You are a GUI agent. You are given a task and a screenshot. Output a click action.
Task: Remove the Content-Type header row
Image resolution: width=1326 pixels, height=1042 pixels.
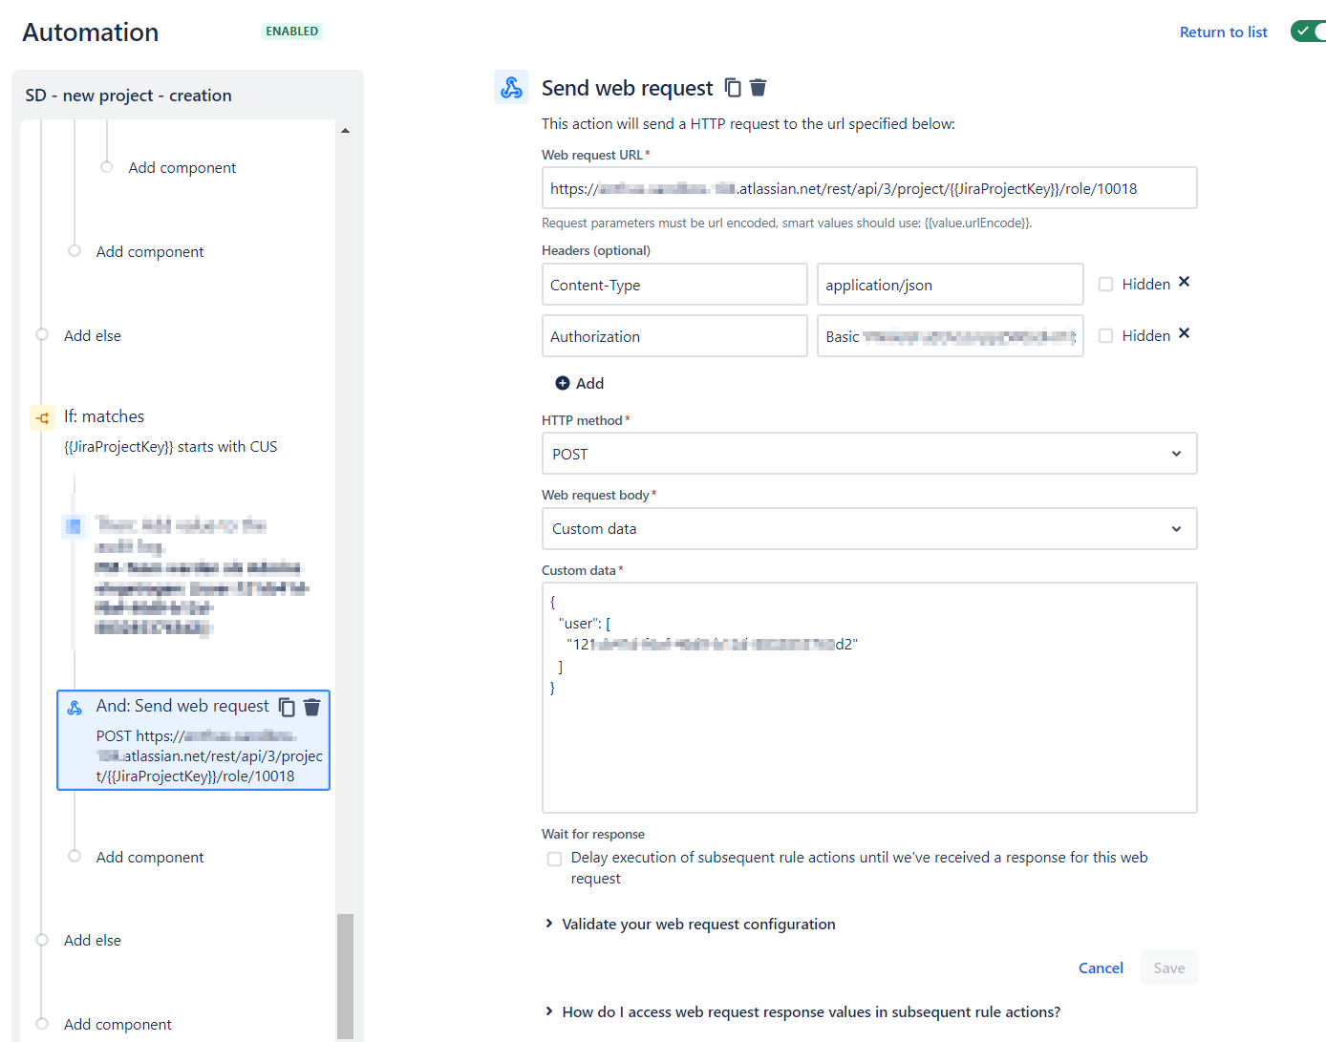click(x=1184, y=282)
